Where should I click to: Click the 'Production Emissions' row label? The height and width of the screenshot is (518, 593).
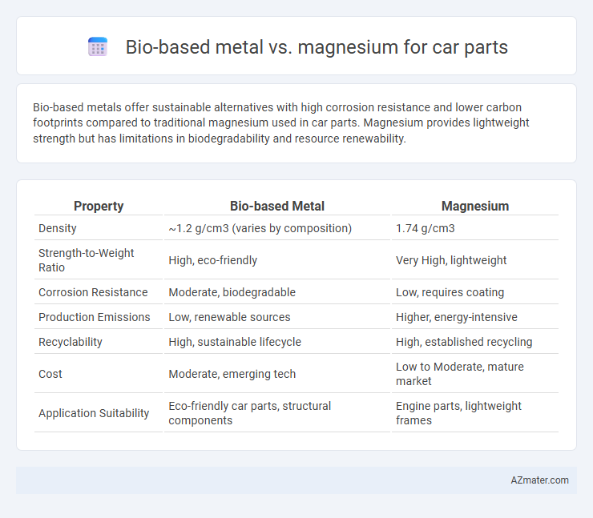click(x=95, y=317)
